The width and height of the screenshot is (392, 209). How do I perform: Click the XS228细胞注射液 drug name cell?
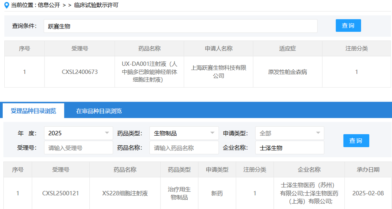point(125,193)
